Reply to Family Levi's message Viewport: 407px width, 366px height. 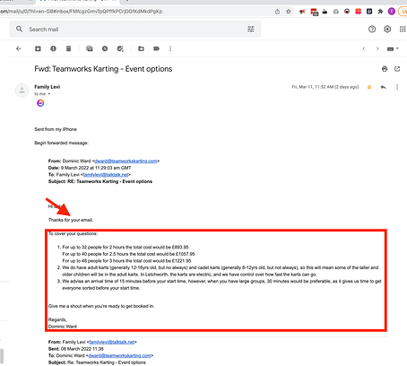click(x=384, y=87)
